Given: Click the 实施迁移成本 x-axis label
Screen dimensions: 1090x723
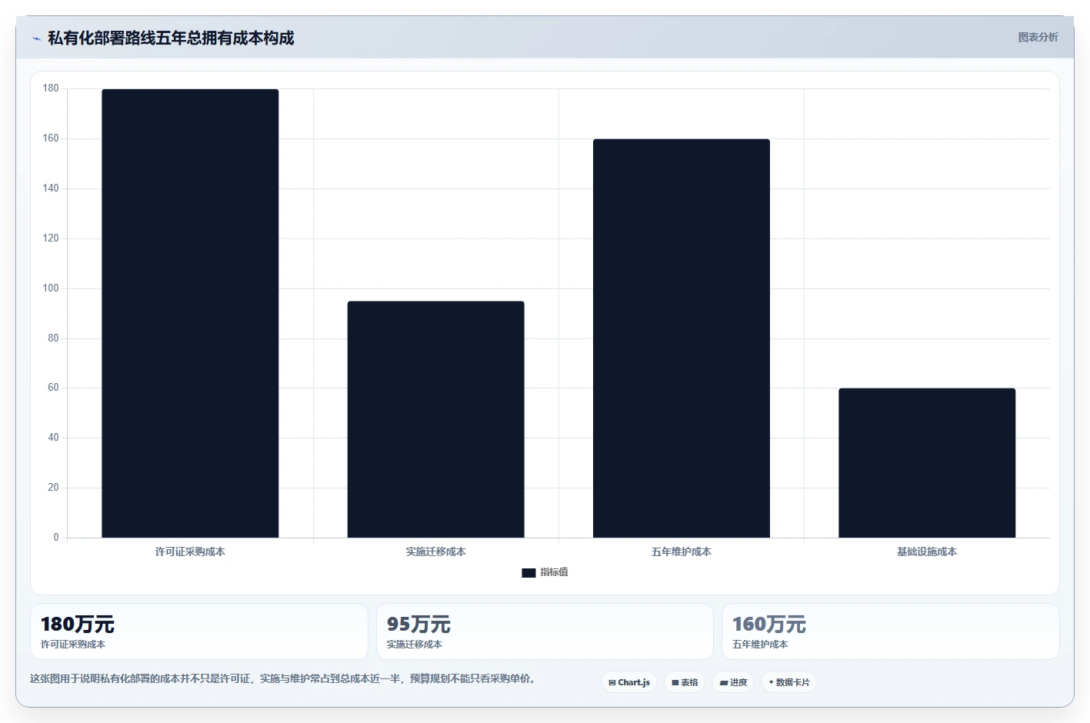Looking at the screenshot, I should tap(435, 551).
